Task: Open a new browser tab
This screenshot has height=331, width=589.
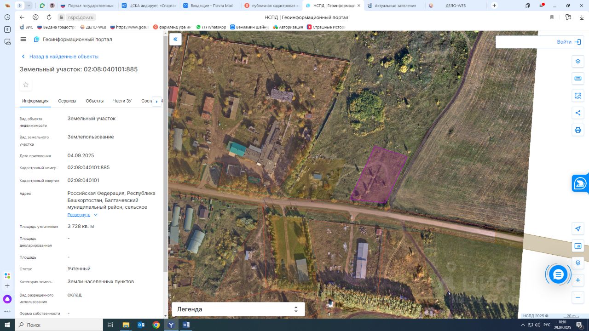Action: 494,6
